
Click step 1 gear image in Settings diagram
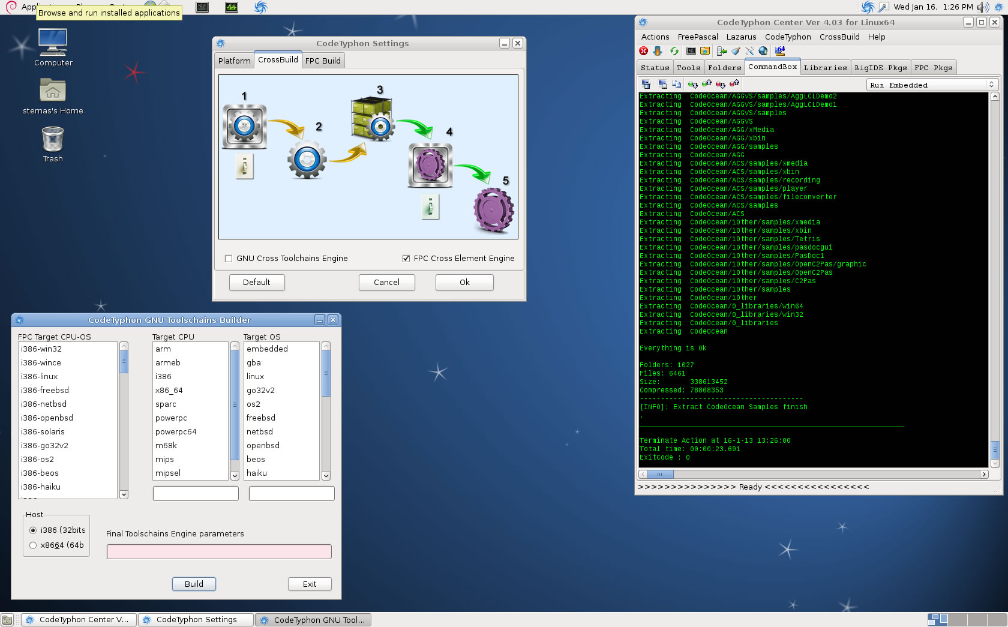[x=244, y=127]
